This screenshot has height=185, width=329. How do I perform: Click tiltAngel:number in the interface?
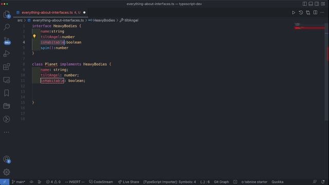(x=58, y=37)
